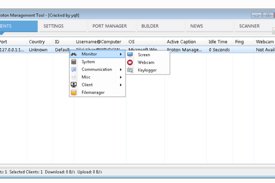Screen dimensions: 275x183
Task: Open the Communication menu entry
Action: click(x=98, y=70)
